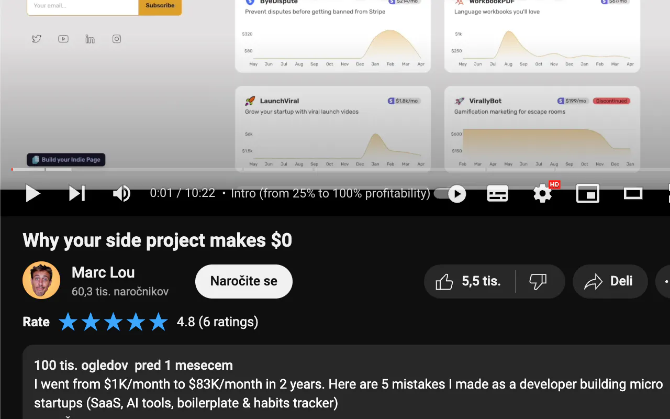Click the red Discontinued badge
The width and height of the screenshot is (670, 419).
[611, 101]
